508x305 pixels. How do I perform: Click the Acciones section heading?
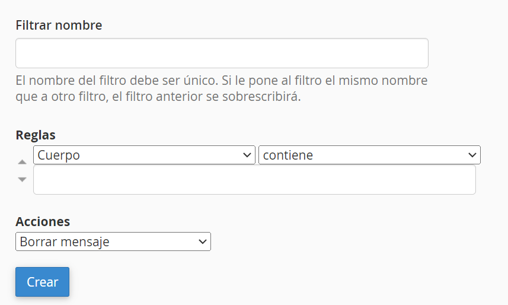(43, 221)
